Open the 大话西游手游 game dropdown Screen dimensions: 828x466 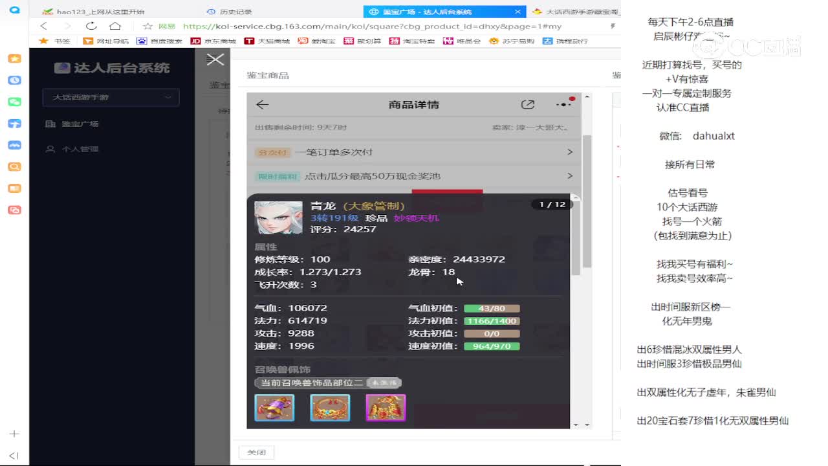coord(111,97)
